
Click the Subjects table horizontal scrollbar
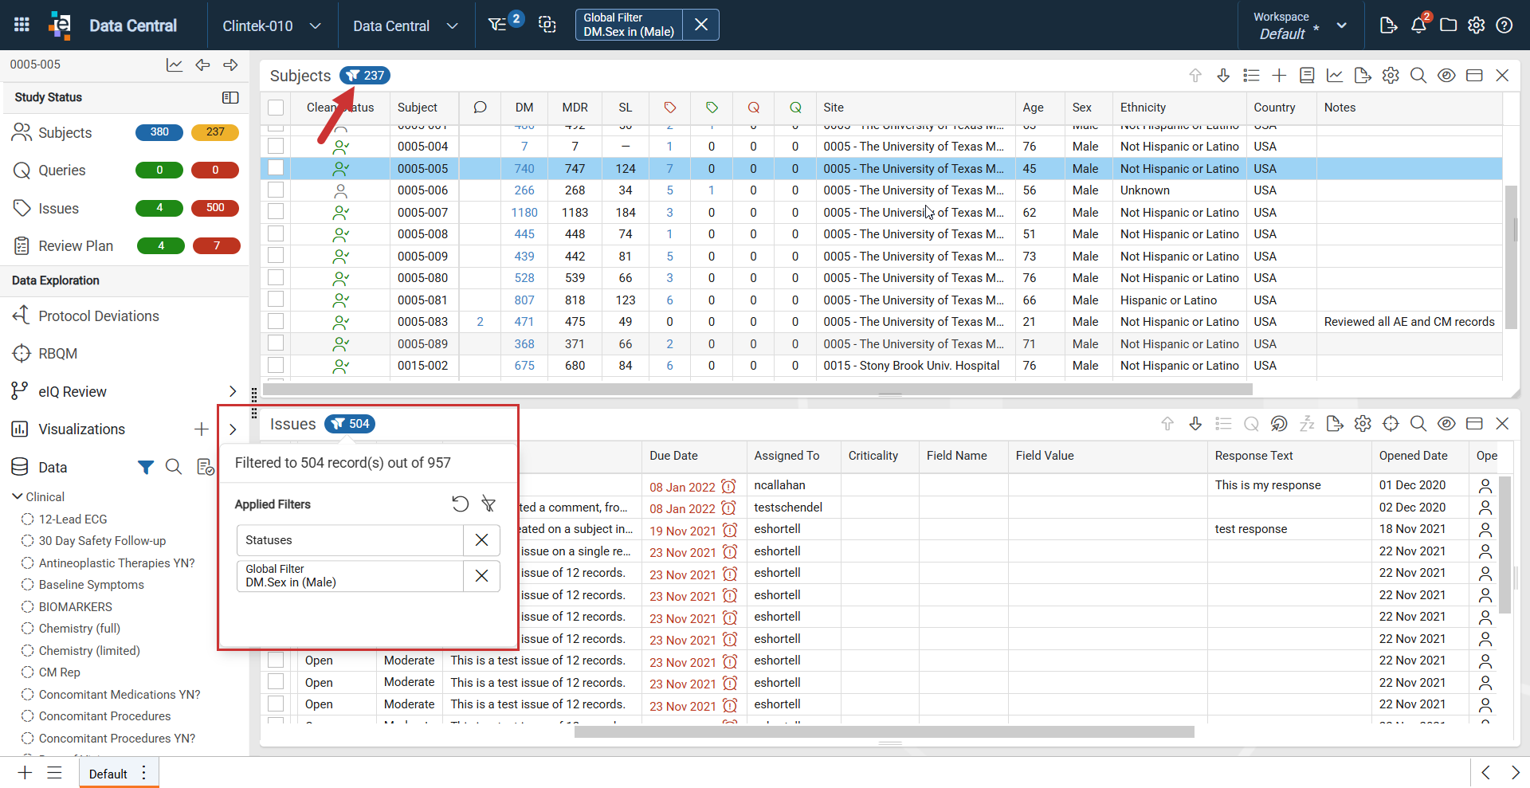pos(757,390)
